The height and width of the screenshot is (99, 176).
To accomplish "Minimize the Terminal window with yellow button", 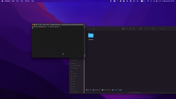I will point(35,24).
